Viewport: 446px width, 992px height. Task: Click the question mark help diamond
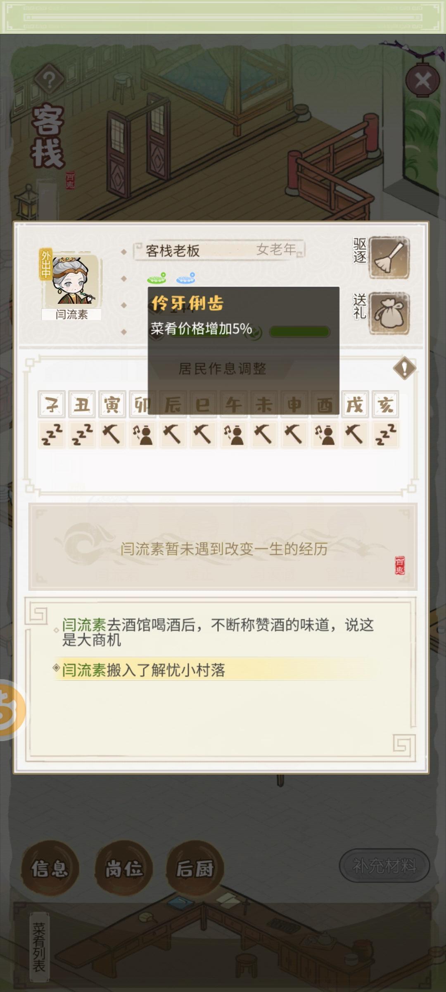(x=49, y=79)
